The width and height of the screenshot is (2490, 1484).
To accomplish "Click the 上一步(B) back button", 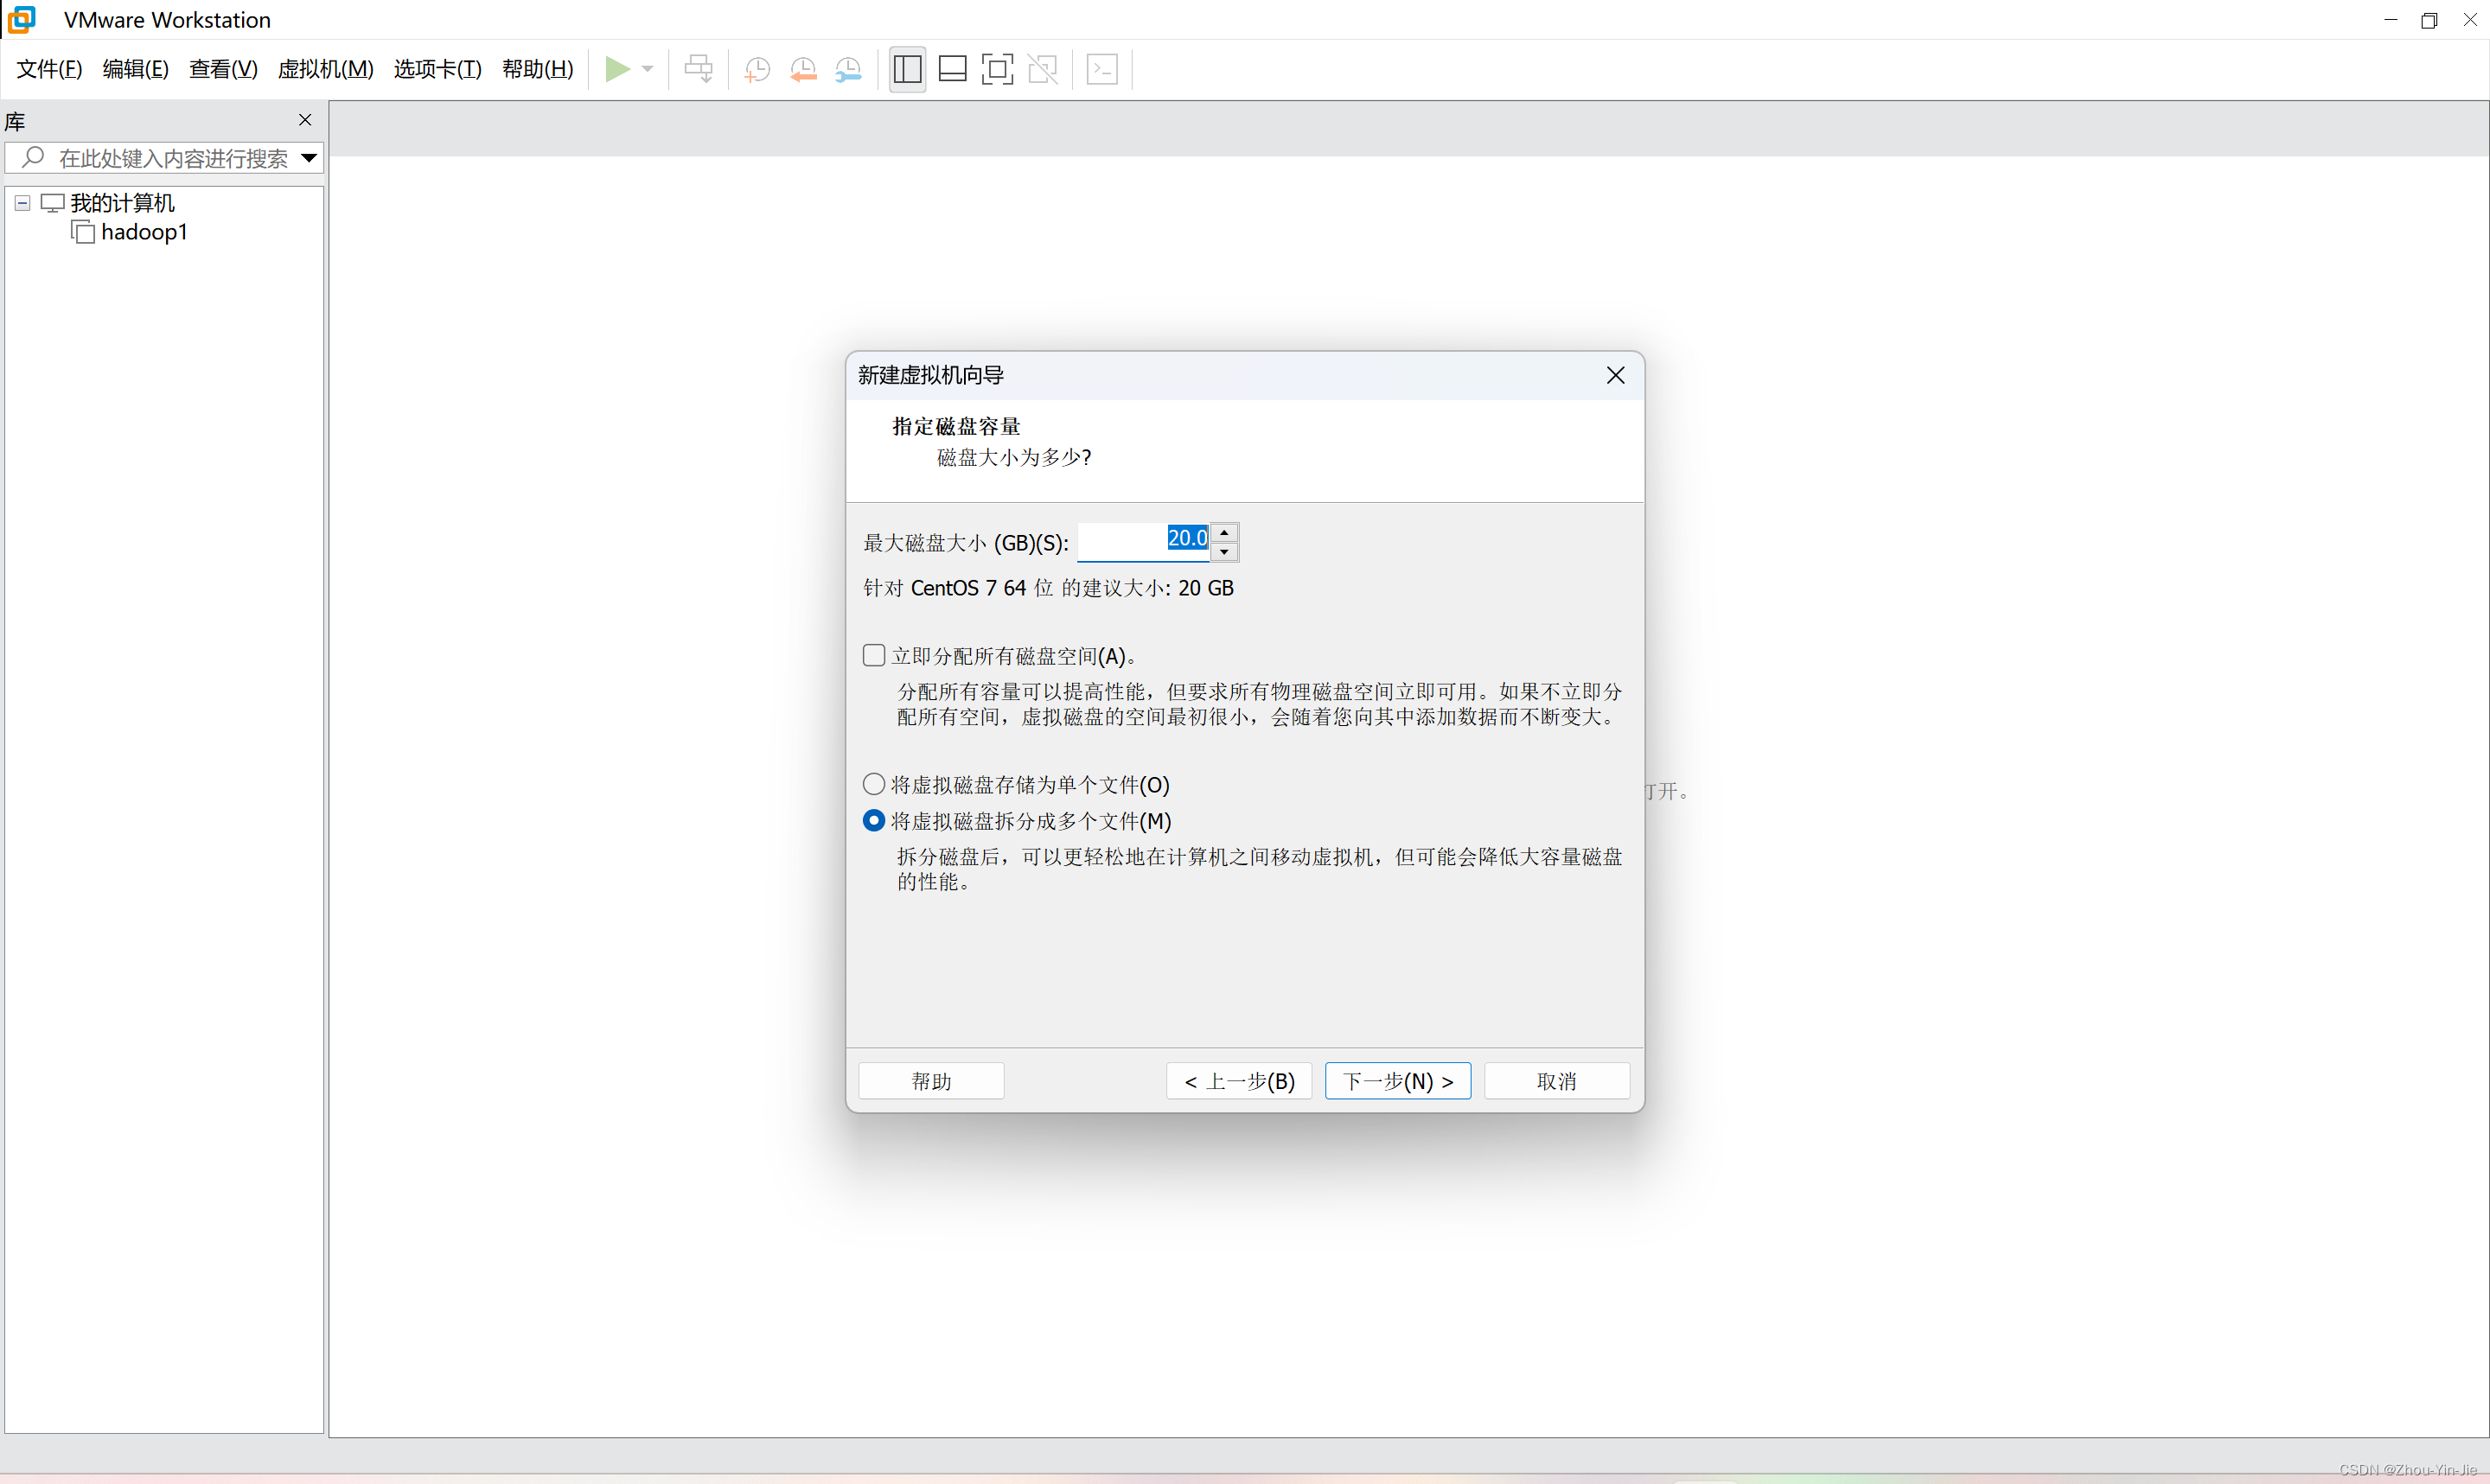I will pyautogui.click(x=1238, y=1080).
